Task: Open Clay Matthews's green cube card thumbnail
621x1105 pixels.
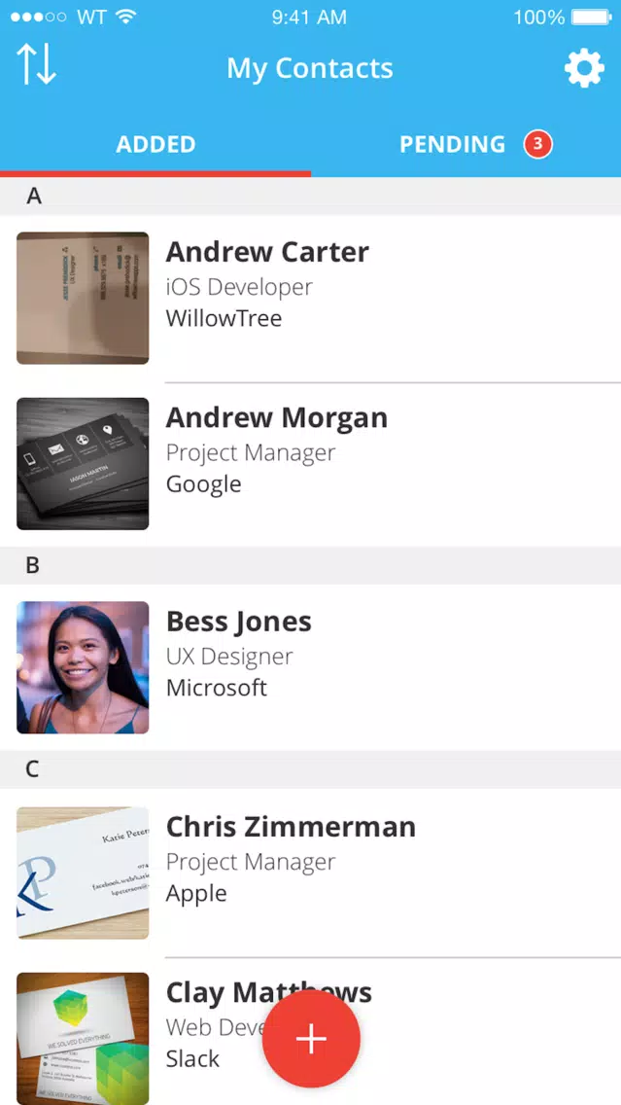Action: (83, 1039)
